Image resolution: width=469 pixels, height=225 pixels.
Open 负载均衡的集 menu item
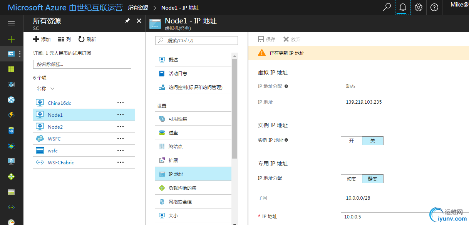tap(193, 188)
